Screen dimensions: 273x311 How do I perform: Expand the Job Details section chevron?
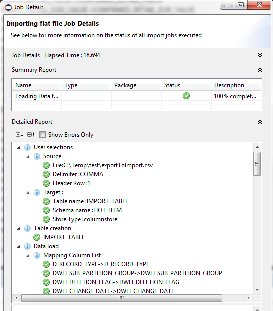[x=260, y=55]
